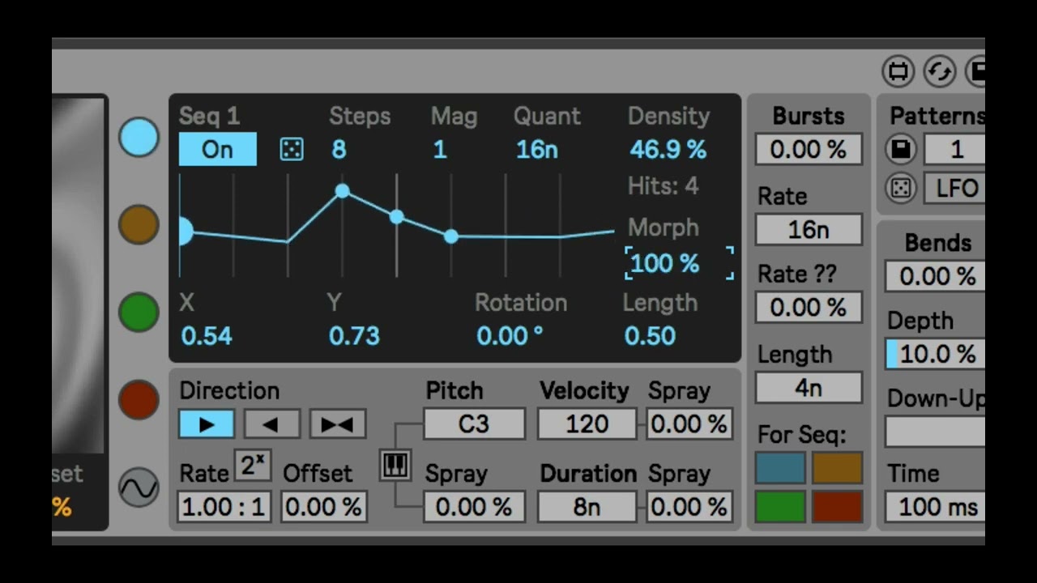Set direction to ping-pong
1037x583 pixels.
pos(338,424)
